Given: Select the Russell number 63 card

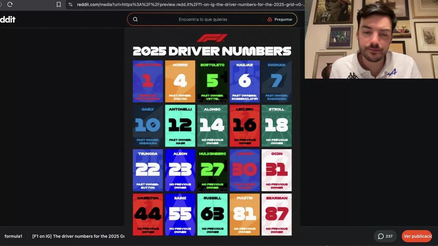Looking at the screenshot, I should click(212, 215).
